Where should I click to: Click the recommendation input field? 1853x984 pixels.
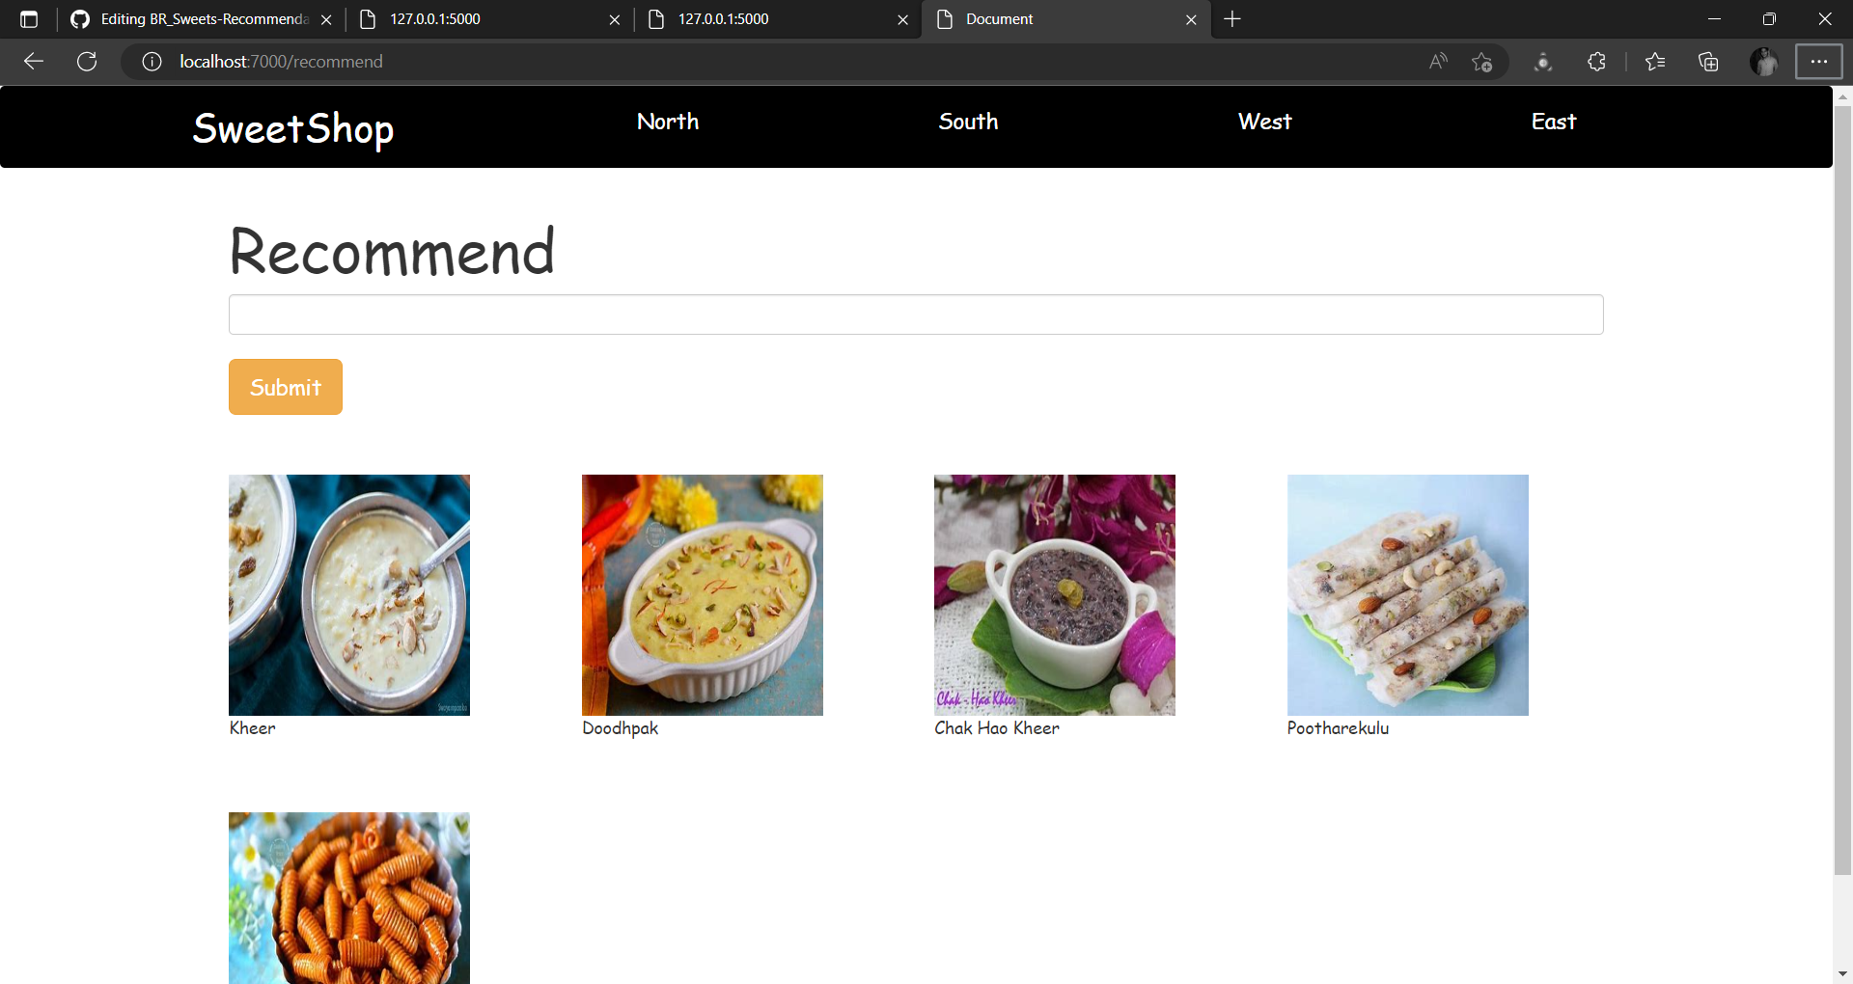[x=915, y=314]
